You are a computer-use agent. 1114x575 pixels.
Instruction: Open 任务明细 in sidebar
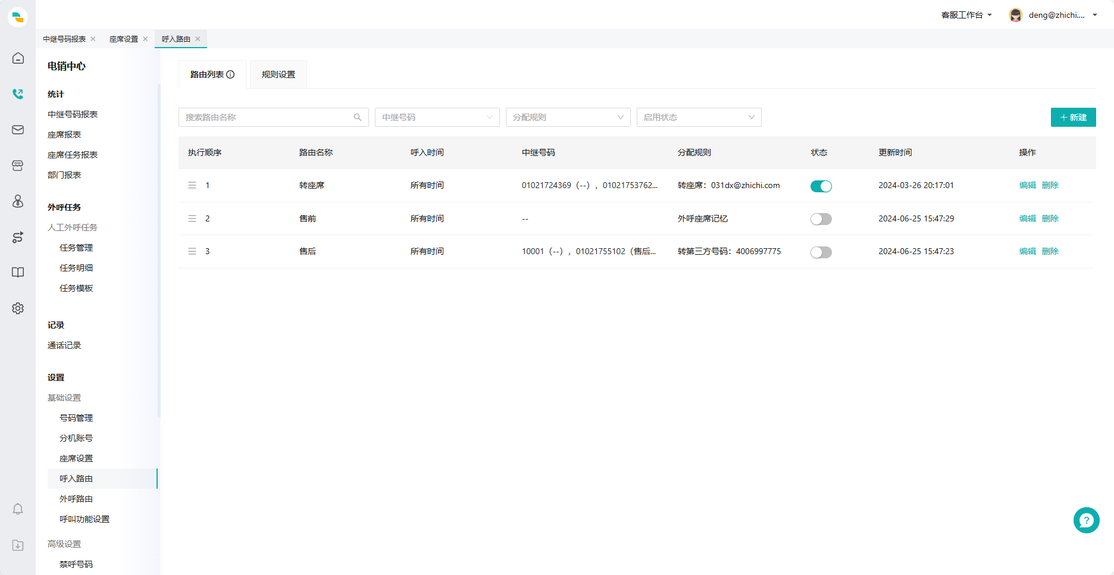coord(76,268)
